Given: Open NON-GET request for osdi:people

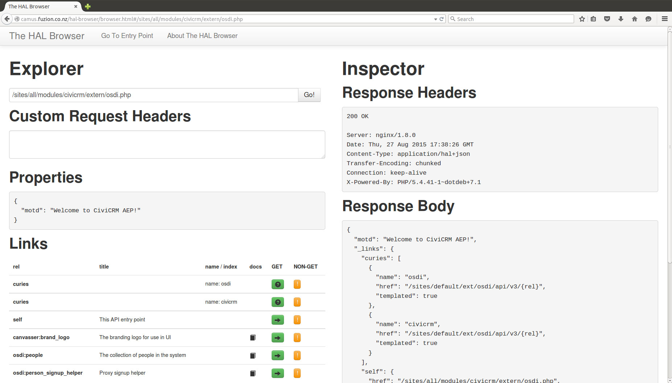Looking at the screenshot, I should pos(297,355).
